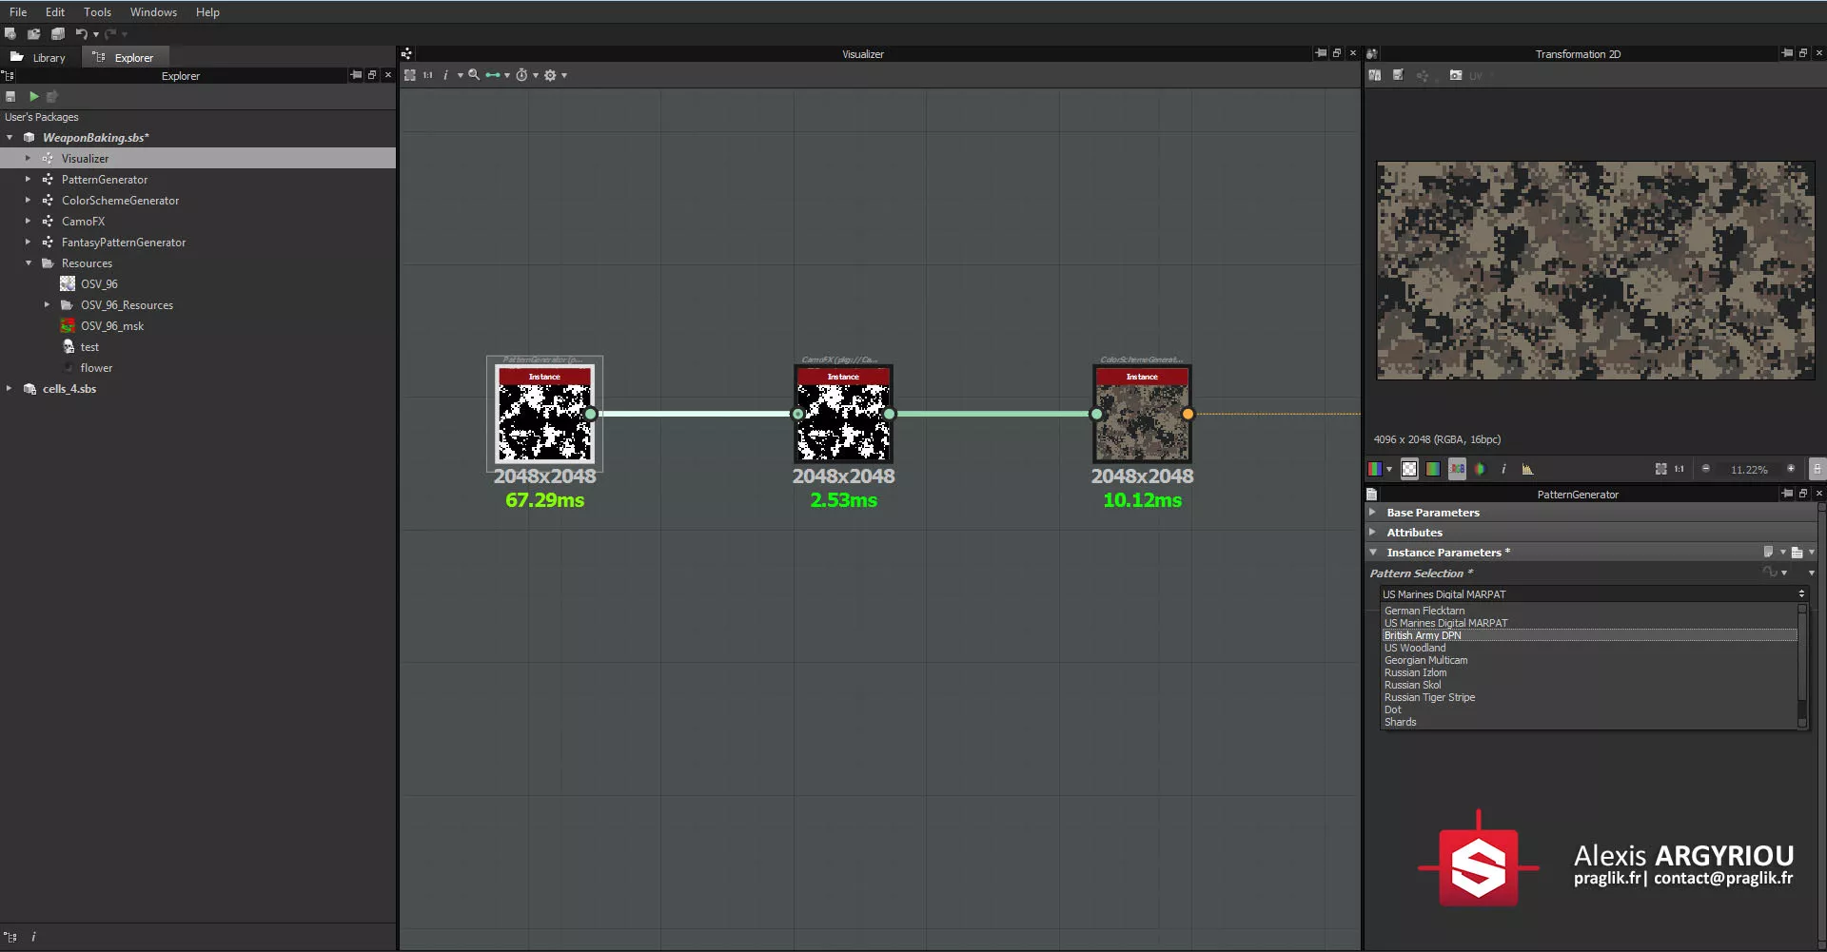
Task: Click the link display mode icon
Action: [493, 75]
